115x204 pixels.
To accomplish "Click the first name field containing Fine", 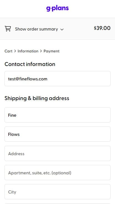I will 57,115.
